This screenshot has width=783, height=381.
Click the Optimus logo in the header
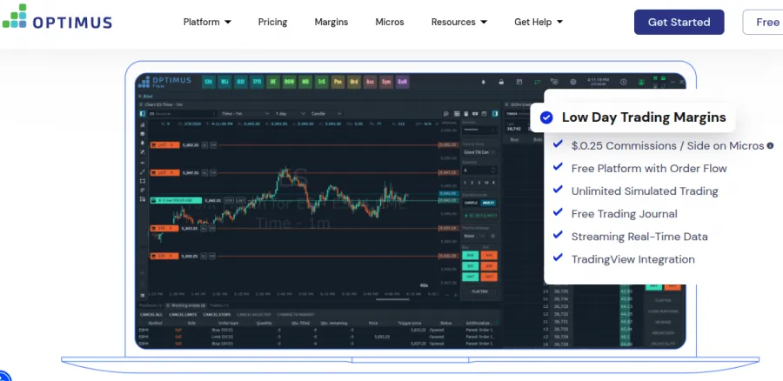(x=57, y=17)
